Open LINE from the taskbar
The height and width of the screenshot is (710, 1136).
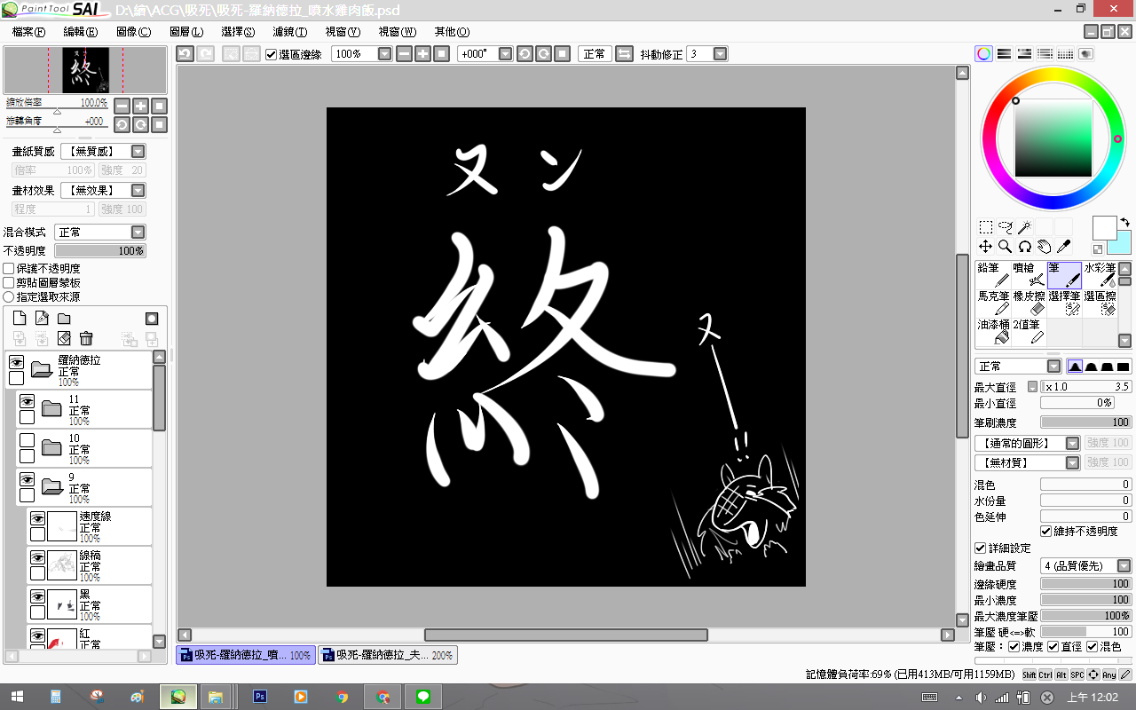coord(423,697)
